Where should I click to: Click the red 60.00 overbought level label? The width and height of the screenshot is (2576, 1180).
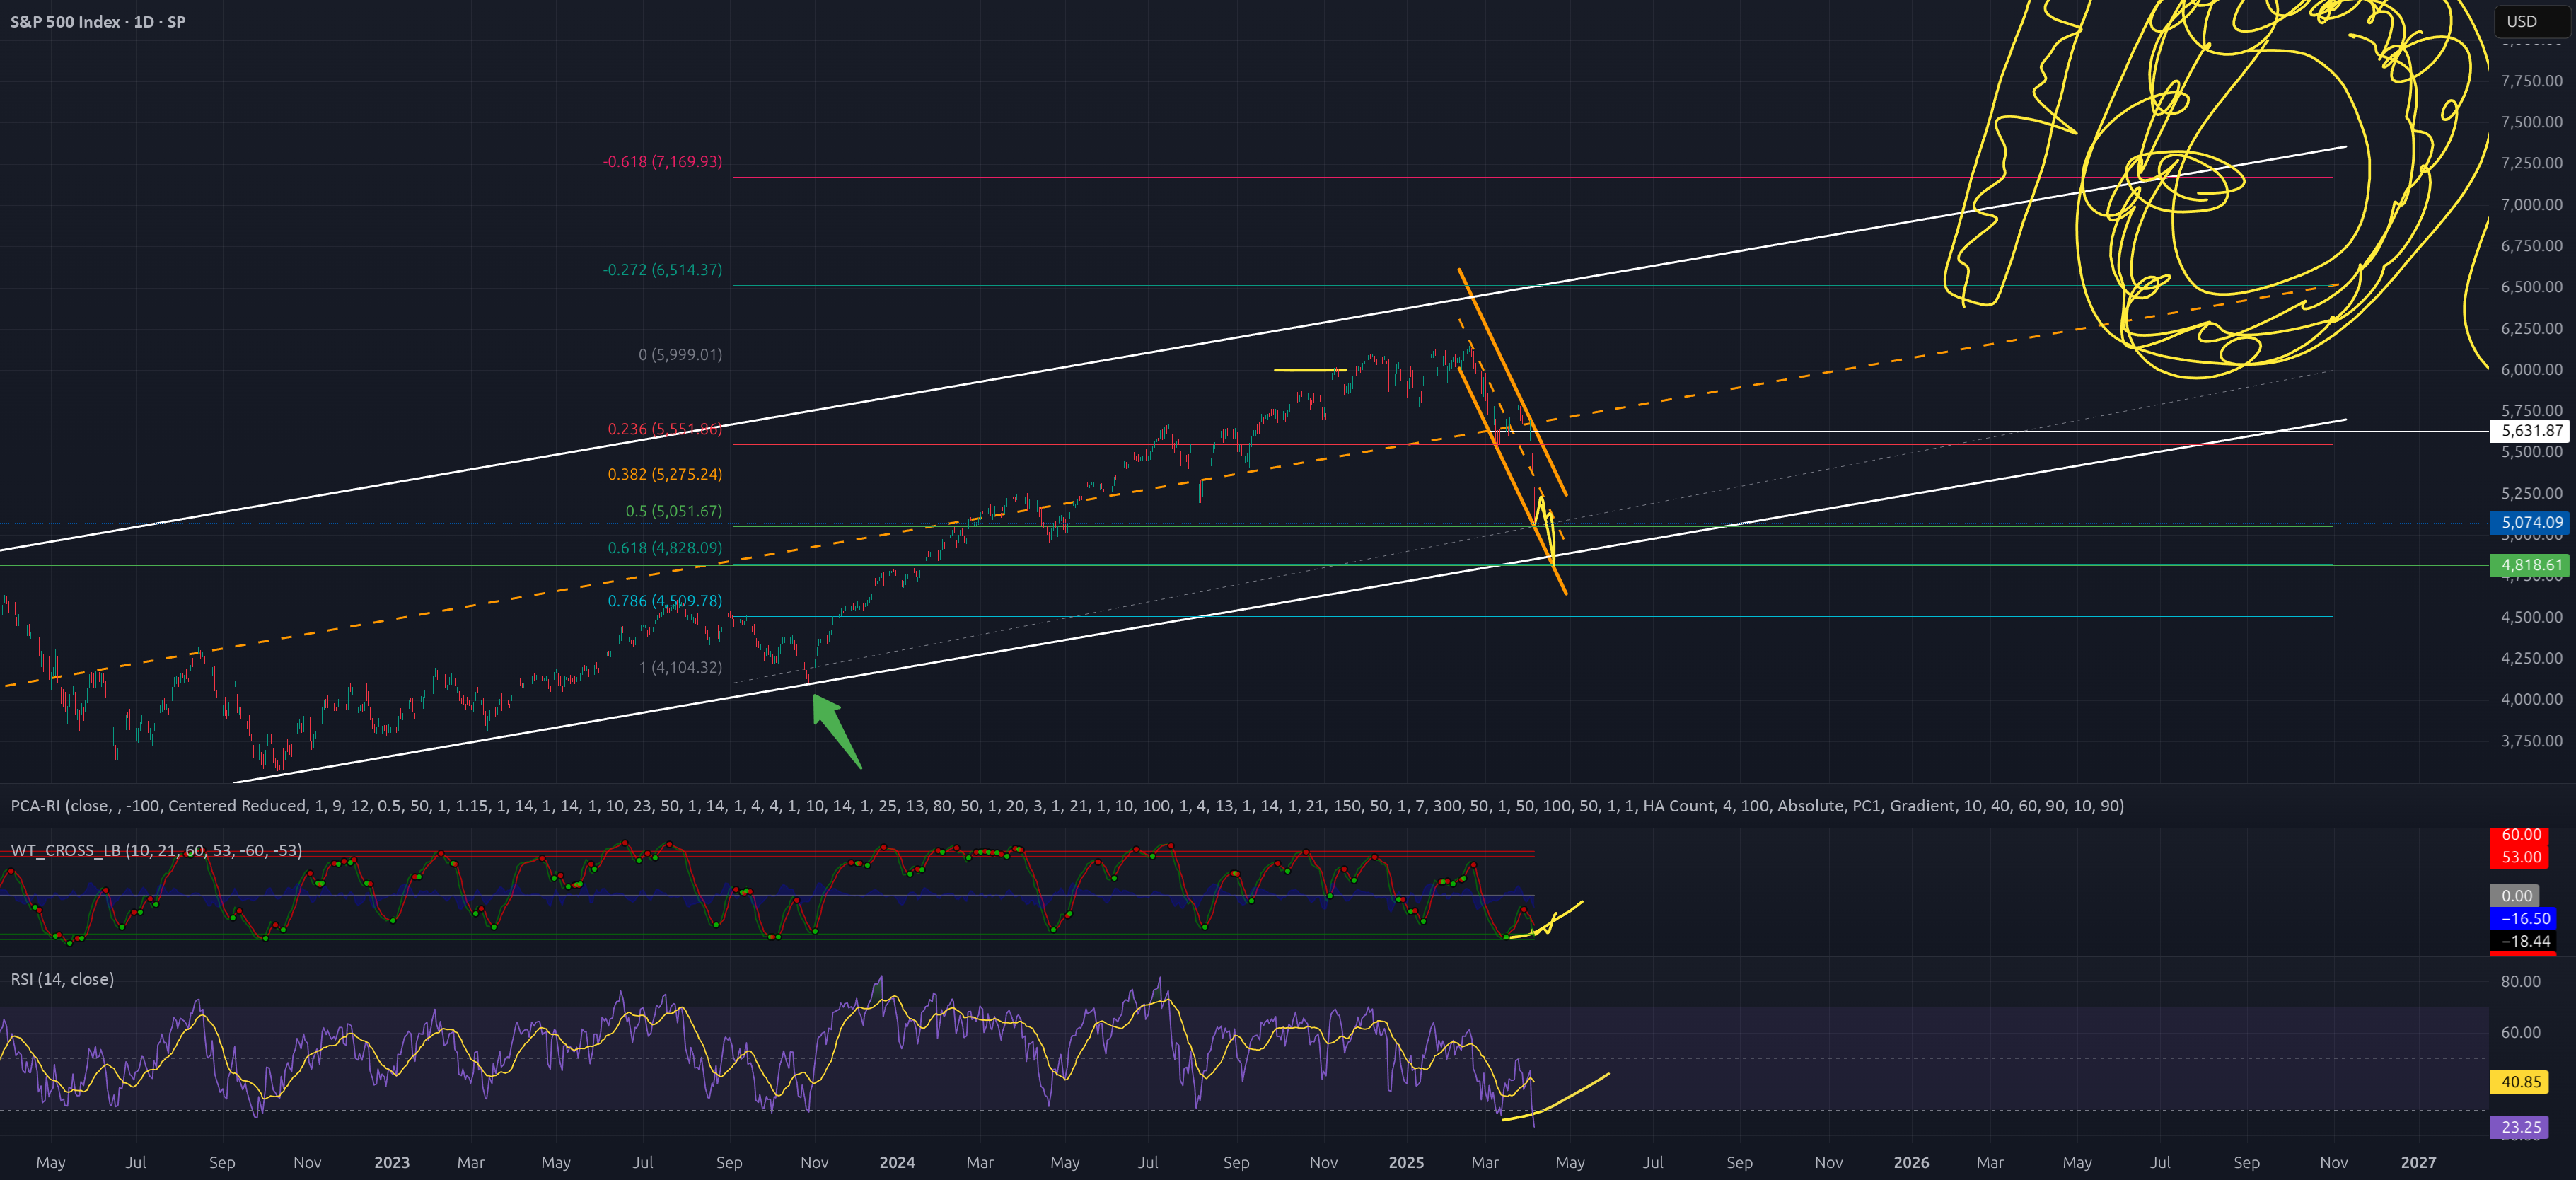(x=2521, y=835)
